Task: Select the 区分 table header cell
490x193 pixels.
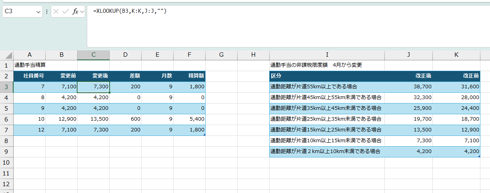Action: (327, 76)
